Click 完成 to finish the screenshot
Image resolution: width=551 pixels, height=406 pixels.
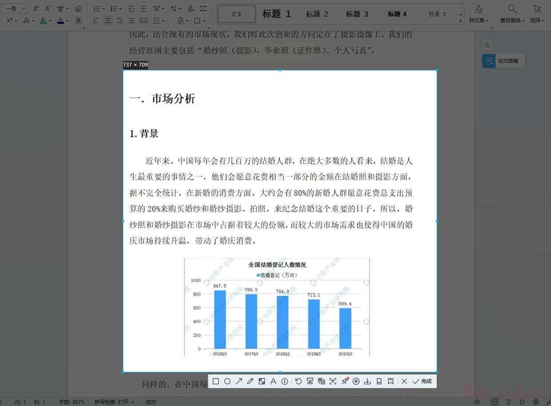point(422,381)
